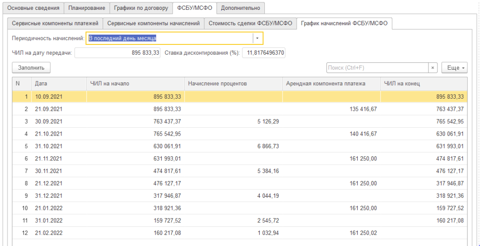Select the row dated 30.09.2021
Screen dimensions: 480x246
click(x=48, y=121)
